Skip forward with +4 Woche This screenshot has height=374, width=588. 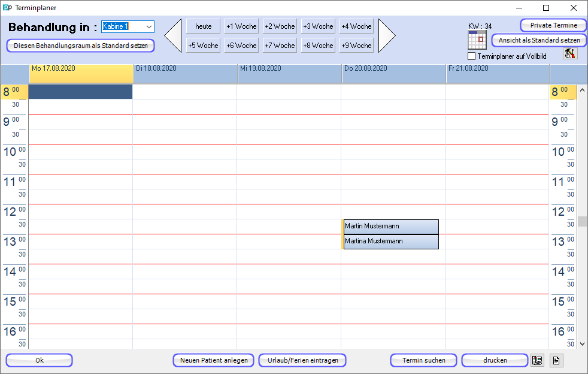click(x=356, y=26)
